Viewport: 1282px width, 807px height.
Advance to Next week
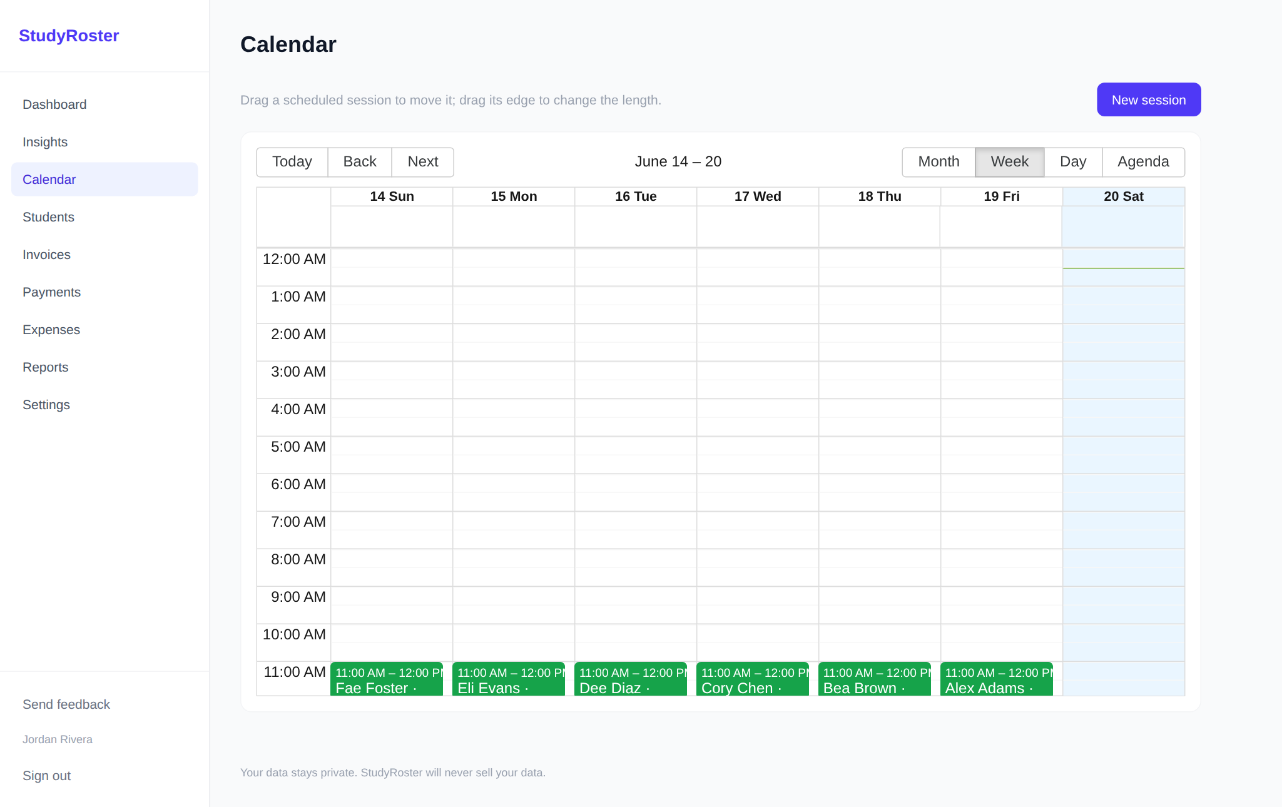coord(423,162)
